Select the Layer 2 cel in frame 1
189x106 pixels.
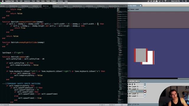coord(145,94)
